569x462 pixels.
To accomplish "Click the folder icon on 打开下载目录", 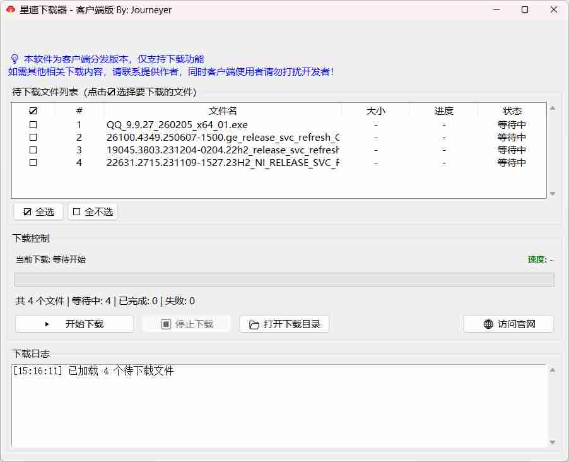I will pyautogui.click(x=254, y=324).
